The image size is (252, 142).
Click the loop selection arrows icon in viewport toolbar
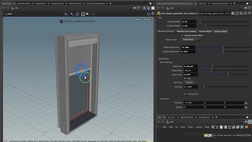coord(77,14)
